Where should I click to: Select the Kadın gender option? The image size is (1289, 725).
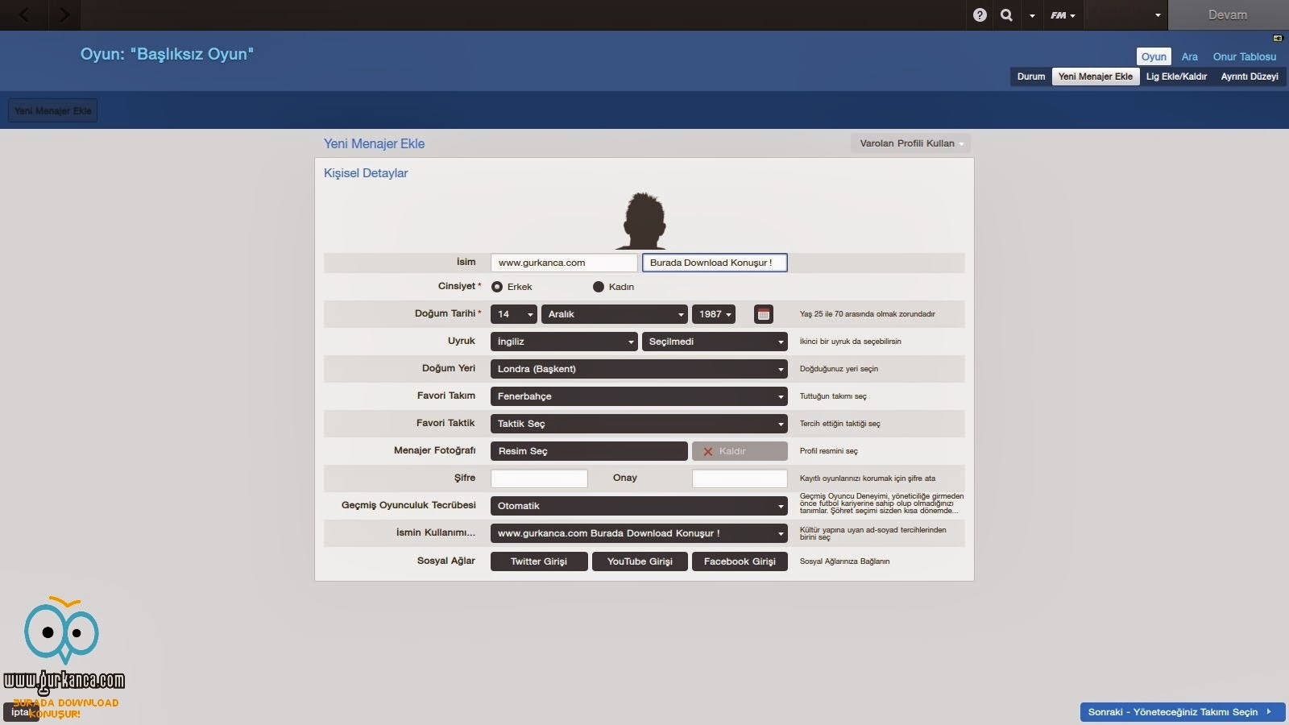pos(614,287)
